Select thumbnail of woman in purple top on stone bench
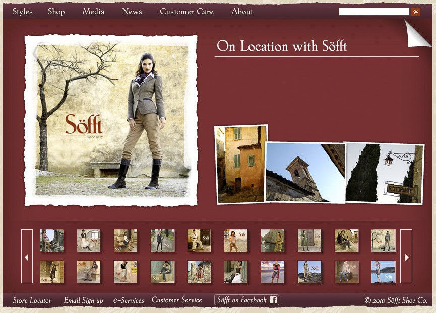This screenshot has width=436, height=313. pos(89,272)
